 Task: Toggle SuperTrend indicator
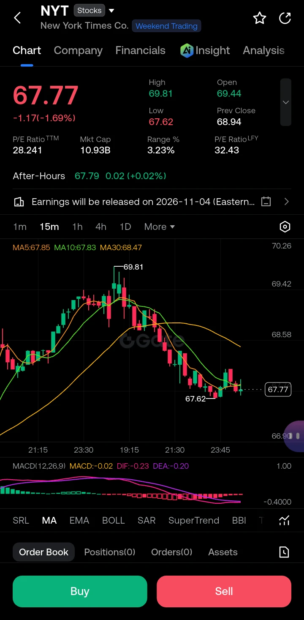tap(194, 520)
